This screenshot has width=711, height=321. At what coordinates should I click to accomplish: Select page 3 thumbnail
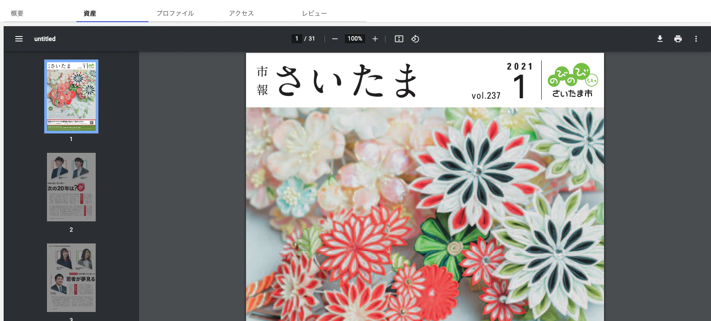71,278
